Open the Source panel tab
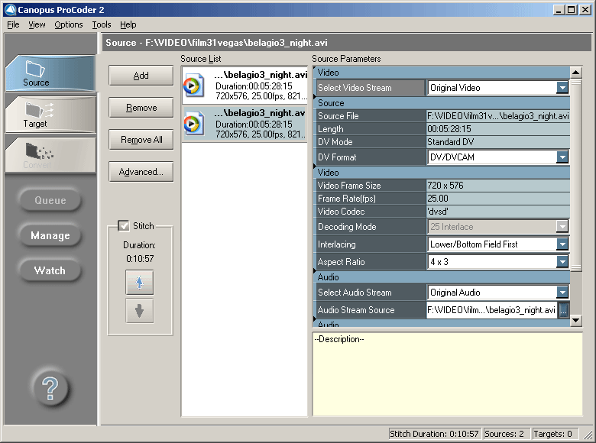The height and width of the screenshot is (443, 596). pos(50,73)
